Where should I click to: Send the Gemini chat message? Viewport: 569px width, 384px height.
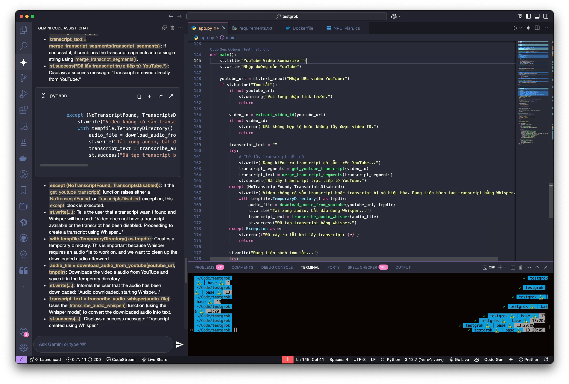180,345
